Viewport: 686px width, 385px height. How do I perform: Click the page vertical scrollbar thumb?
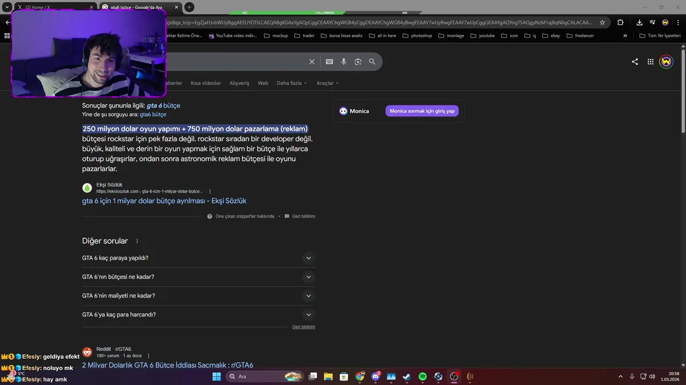coord(683,91)
